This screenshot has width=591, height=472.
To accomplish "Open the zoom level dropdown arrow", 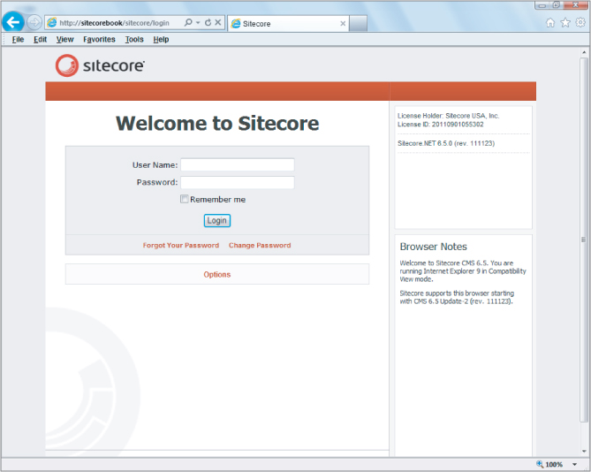I will tap(574, 464).
